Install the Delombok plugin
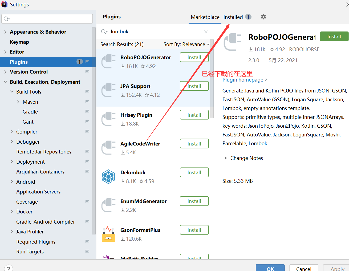Screen dimensions: 349x271 click(194, 172)
